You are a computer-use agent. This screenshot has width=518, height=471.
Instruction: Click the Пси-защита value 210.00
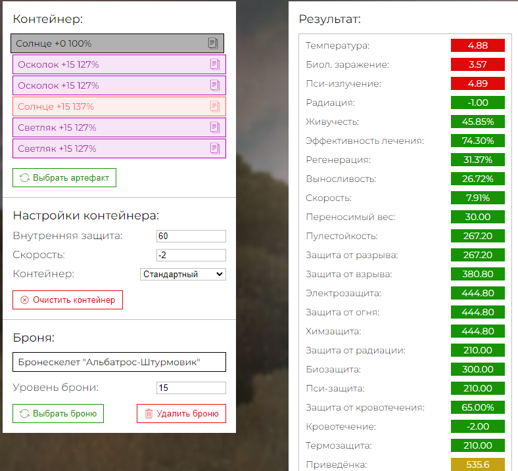(478, 388)
